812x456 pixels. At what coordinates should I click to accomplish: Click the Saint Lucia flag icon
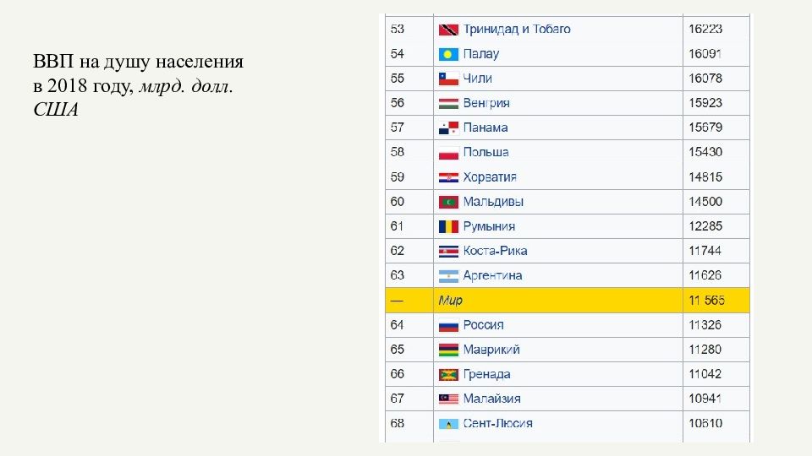click(x=448, y=423)
